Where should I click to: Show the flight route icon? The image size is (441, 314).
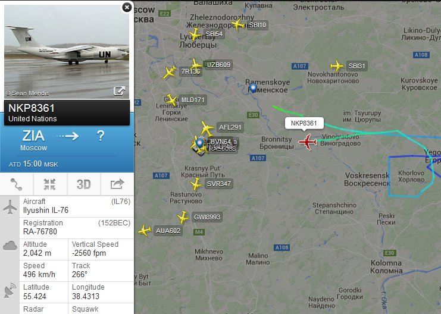(x=16, y=184)
